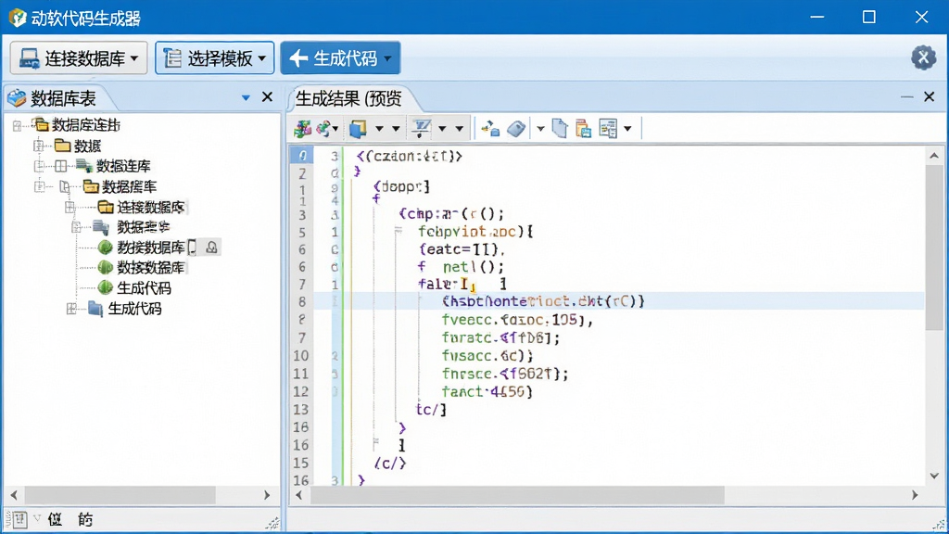The height and width of the screenshot is (534, 949).
Task: Click the gray eraser tag icon
Action: click(x=516, y=128)
